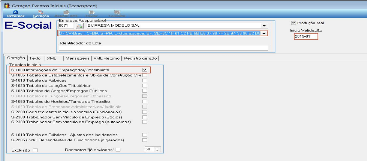Enable S-1030 Tabelas de Cargos/Empregos Públicos
The width and height of the screenshot is (367, 161).
click(145, 91)
